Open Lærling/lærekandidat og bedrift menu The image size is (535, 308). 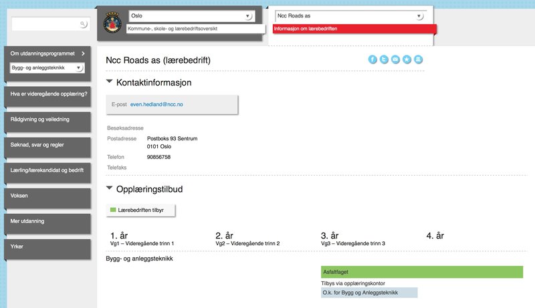point(47,173)
